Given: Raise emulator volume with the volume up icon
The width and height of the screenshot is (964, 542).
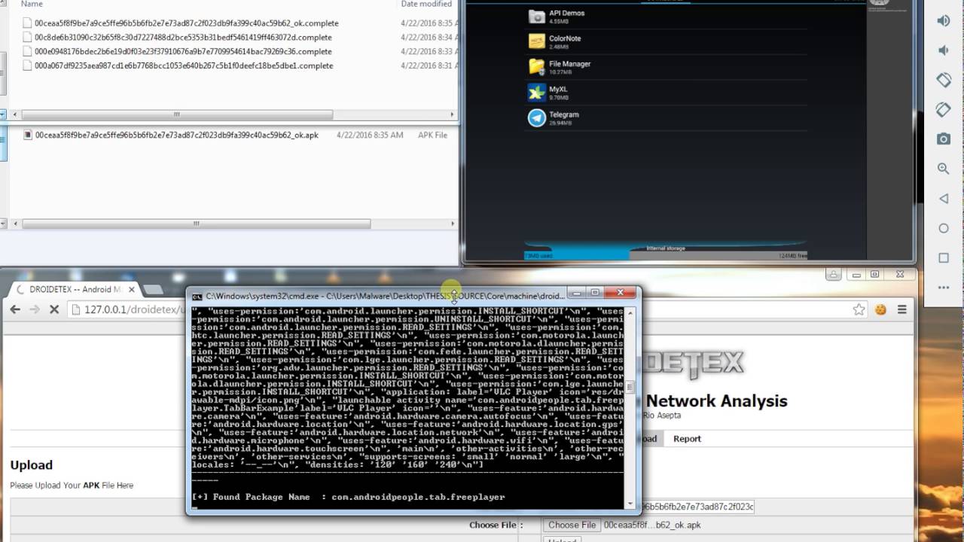Looking at the screenshot, I should click(943, 21).
